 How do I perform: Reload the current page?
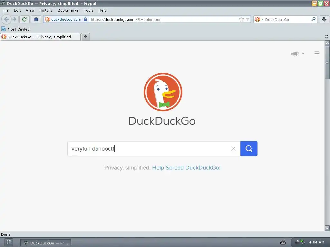[24, 20]
